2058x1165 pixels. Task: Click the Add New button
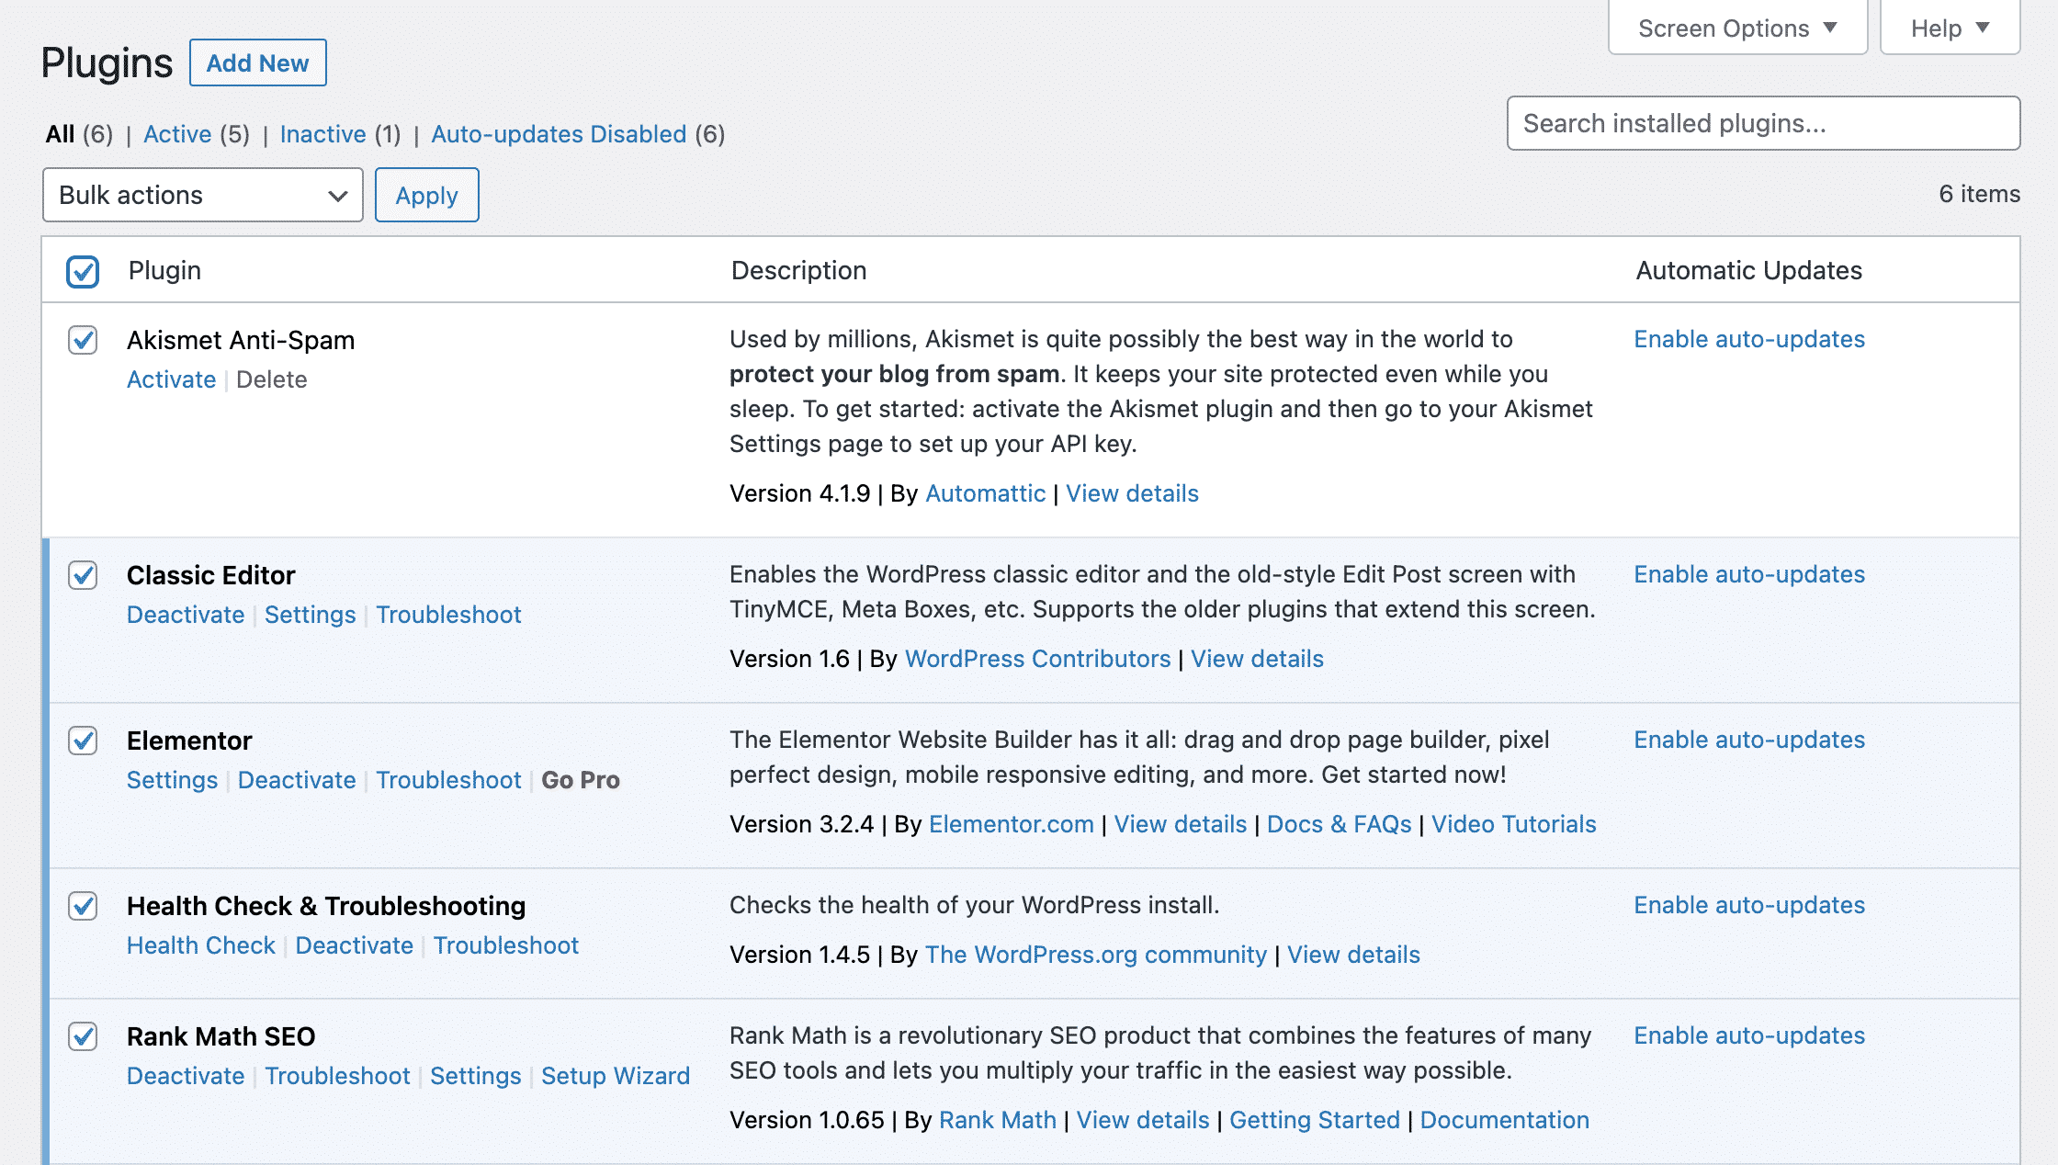[257, 62]
